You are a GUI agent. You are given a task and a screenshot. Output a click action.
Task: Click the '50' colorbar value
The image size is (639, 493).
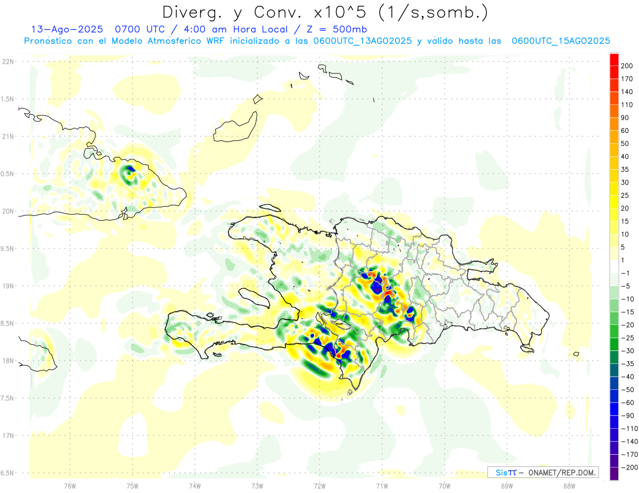[626, 144]
